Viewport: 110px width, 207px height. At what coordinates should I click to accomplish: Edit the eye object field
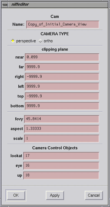point(61,166)
